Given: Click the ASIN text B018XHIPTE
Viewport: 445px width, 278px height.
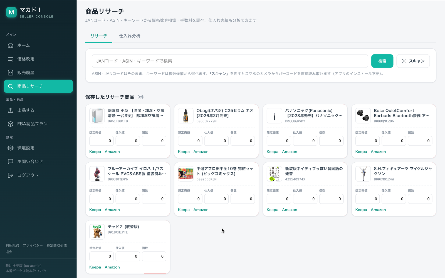Looking at the screenshot, I should click(118, 232).
